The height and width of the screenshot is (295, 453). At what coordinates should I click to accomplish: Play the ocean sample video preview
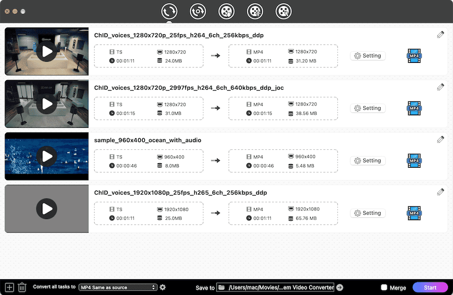tap(47, 157)
